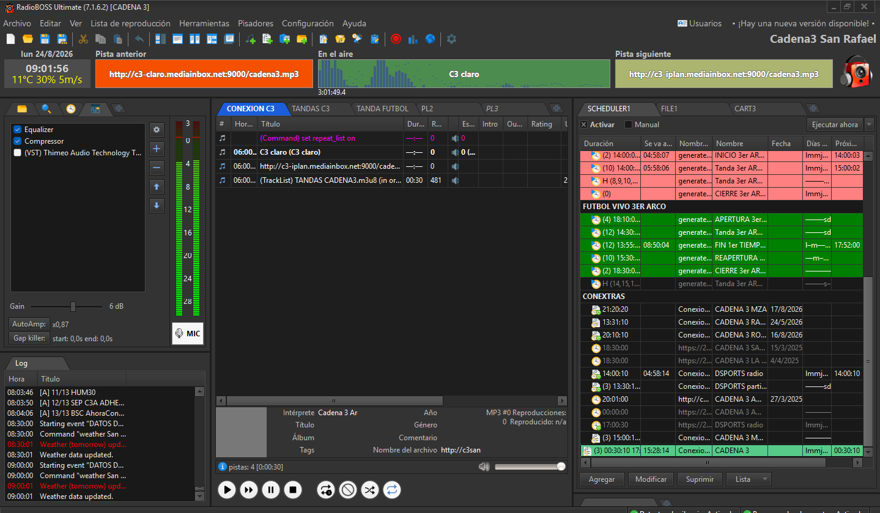The height and width of the screenshot is (513, 880).
Task: Open the folder tab in the left panel
Action: point(22,109)
